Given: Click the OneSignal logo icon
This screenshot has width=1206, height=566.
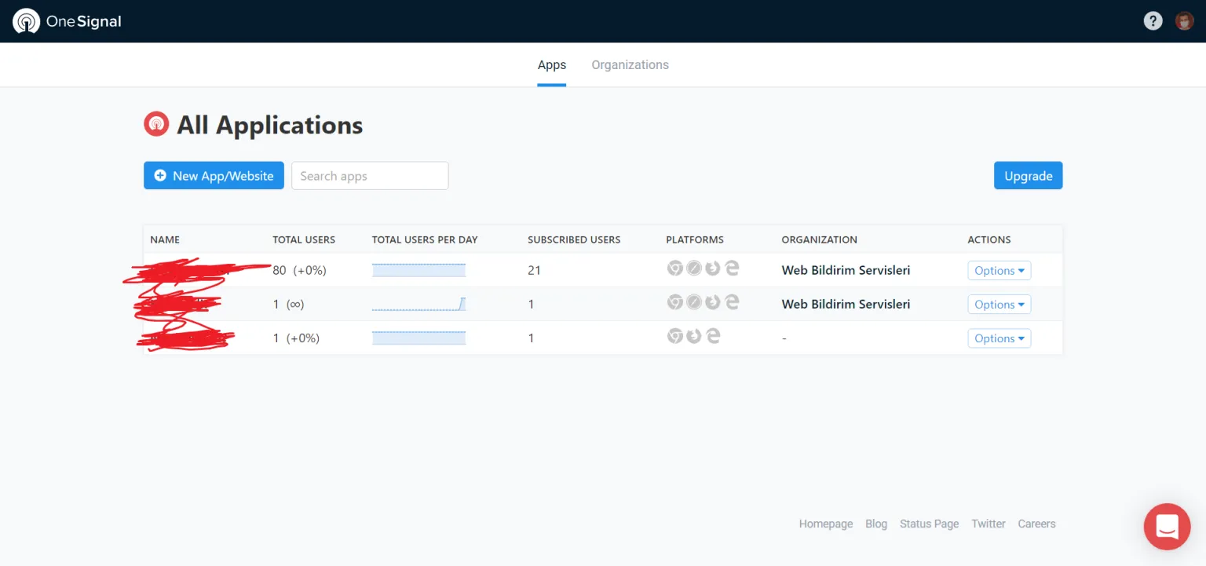Looking at the screenshot, I should [x=27, y=21].
